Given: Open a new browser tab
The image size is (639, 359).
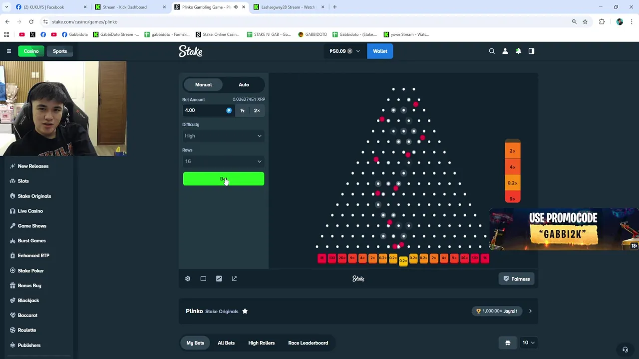Looking at the screenshot, I should pyautogui.click(x=334, y=7).
